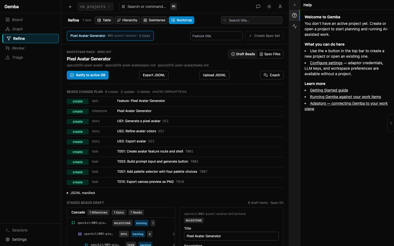
Task: Click the milestone row 'Pixel Avatar Generator' title
Action: point(134,111)
